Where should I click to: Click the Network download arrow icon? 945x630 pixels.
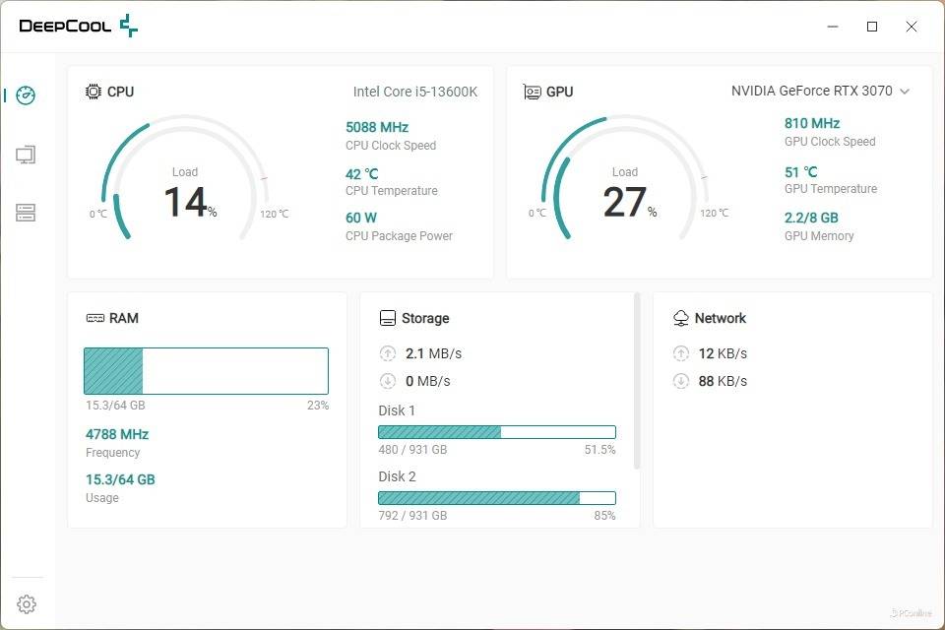click(x=681, y=381)
